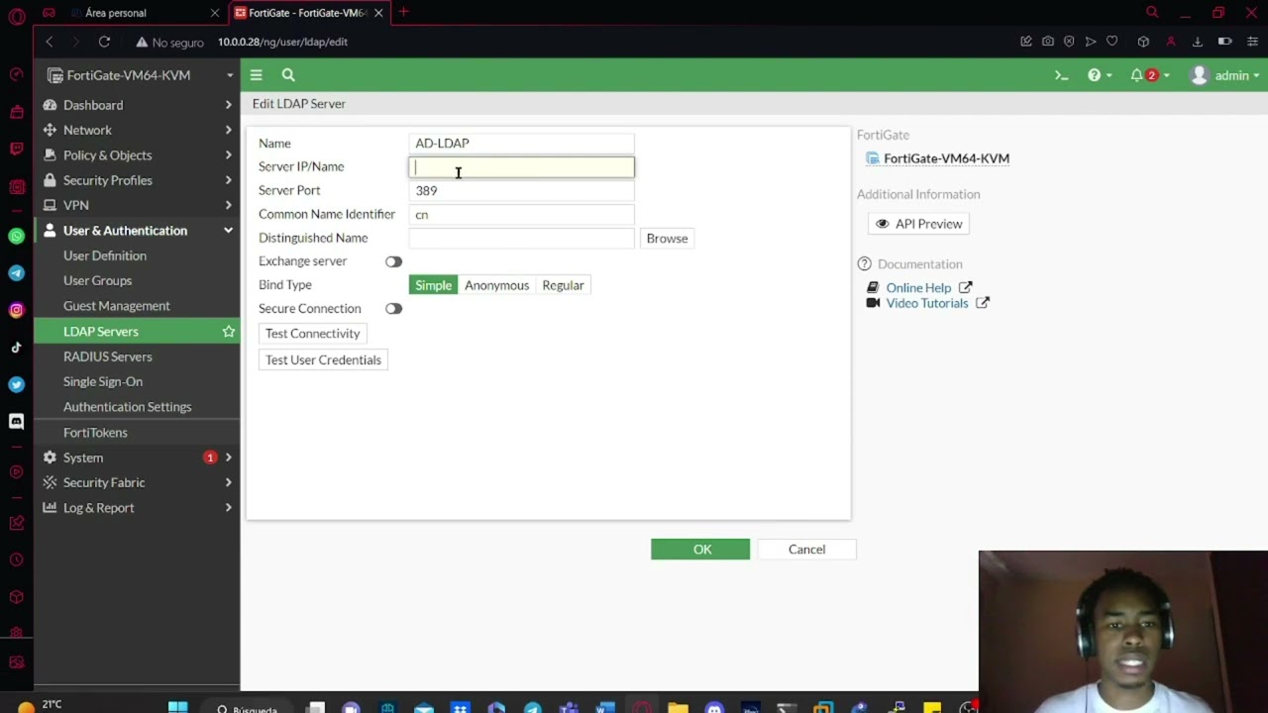Select Regular bind type

[563, 285]
